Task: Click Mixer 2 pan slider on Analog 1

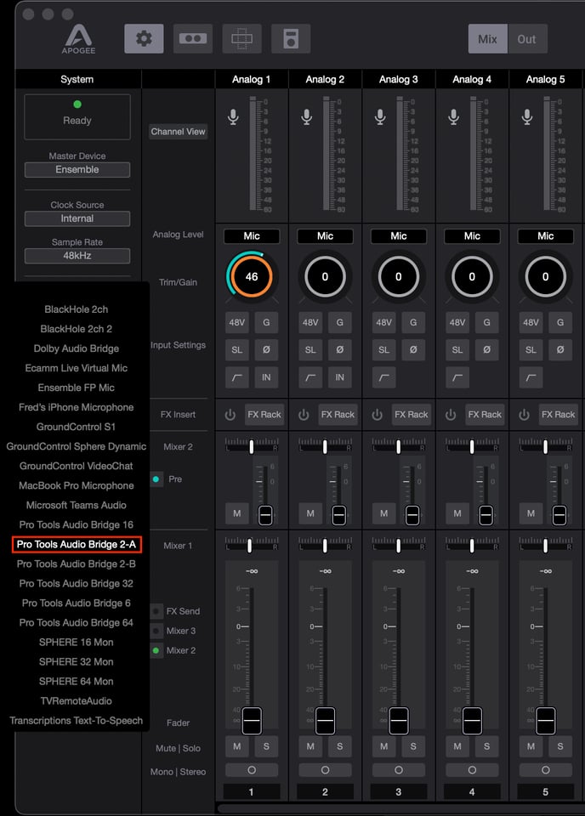Action: coord(252,446)
